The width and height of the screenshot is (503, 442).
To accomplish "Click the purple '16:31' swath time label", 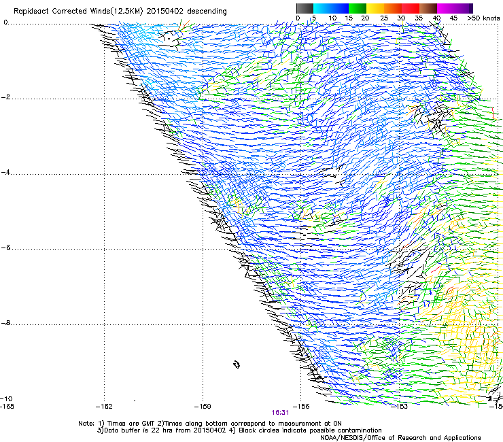I will click(280, 413).
